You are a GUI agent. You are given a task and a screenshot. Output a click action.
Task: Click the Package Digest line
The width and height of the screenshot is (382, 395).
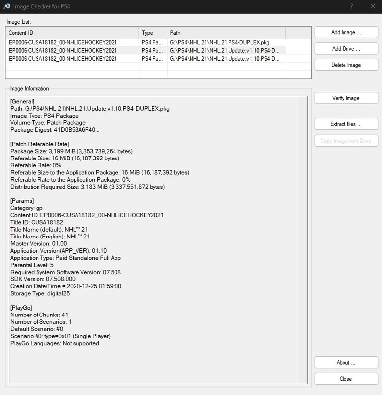tap(55, 130)
